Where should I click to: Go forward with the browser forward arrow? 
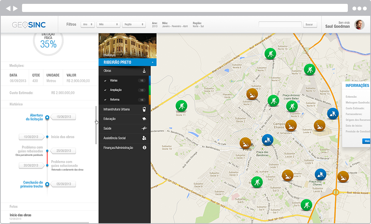click(x=15, y=8)
